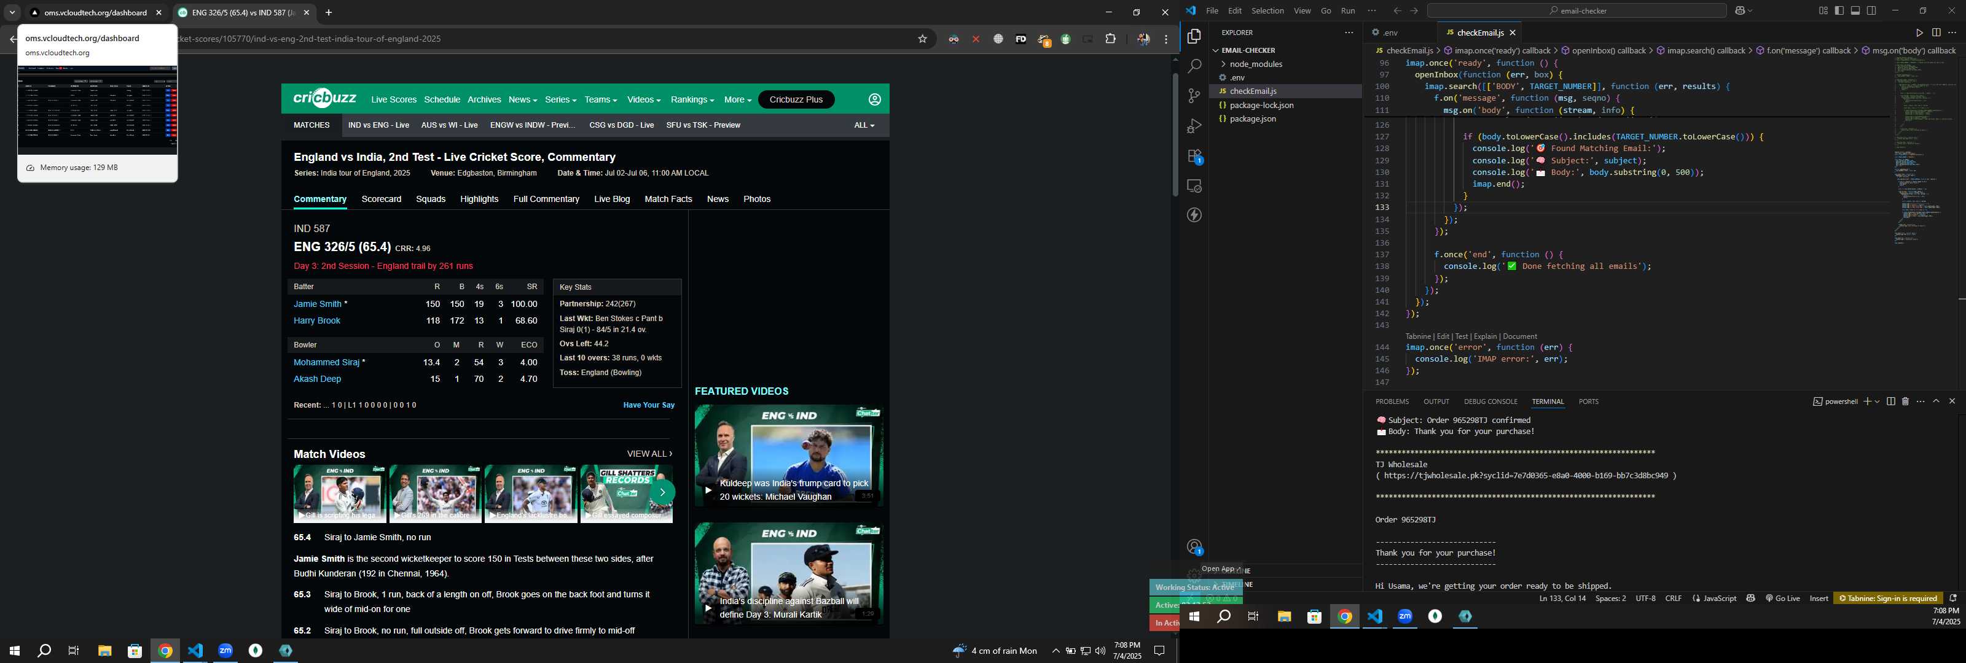
Task: Run checkEmail.js with the editor play icon
Action: click(x=1919, y=33)
